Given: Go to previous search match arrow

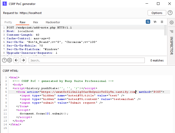Looking at the screenshot, I should (x=16, y=60).
